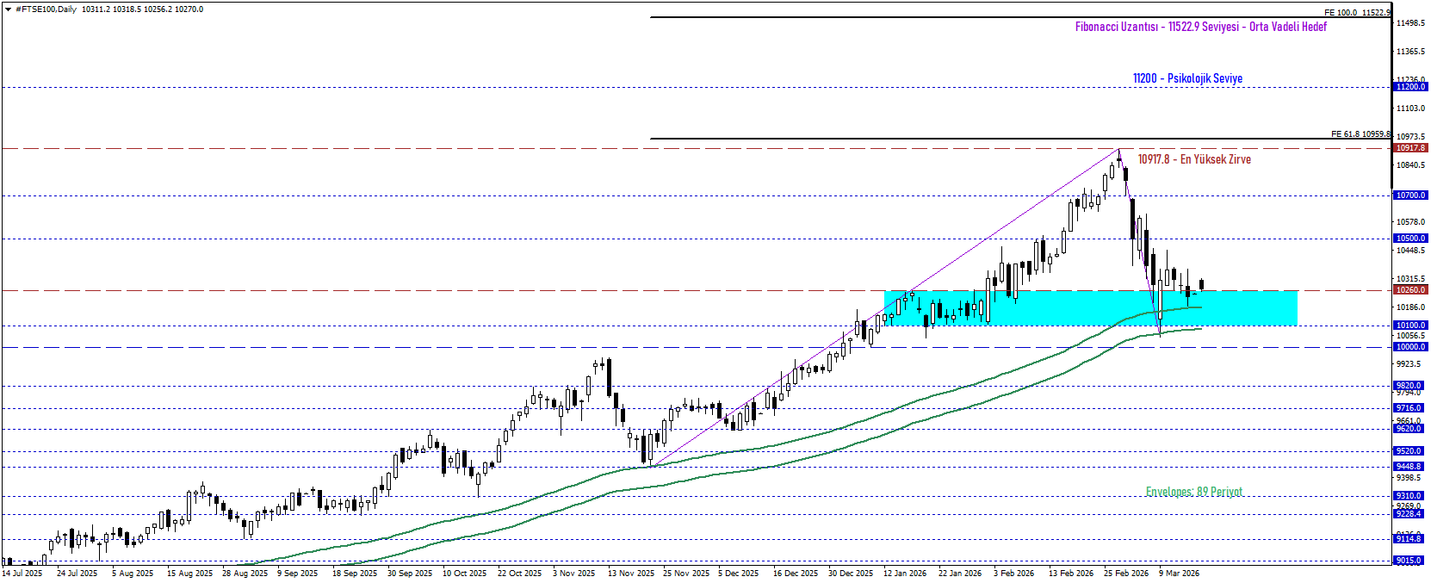Click the #FTSE100,Daily chart title text
This screenshot has width=1431, height=583.
[46, 9]
